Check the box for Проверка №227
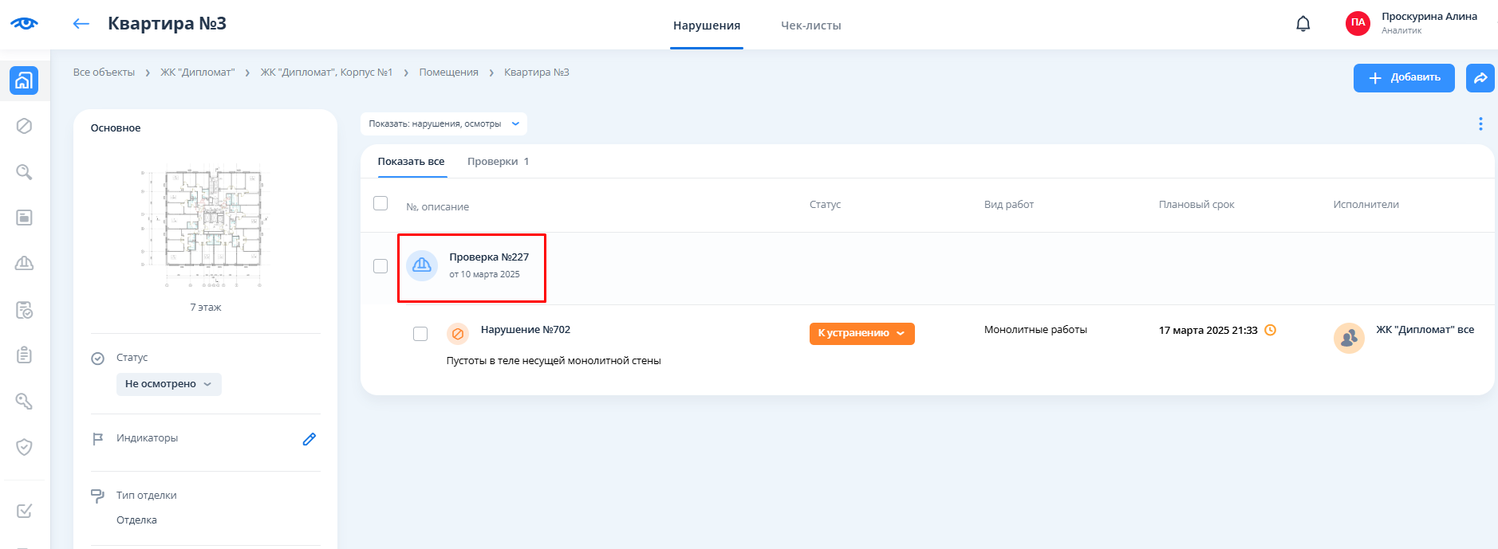The image size is (1498, 549). click(380, 266)
